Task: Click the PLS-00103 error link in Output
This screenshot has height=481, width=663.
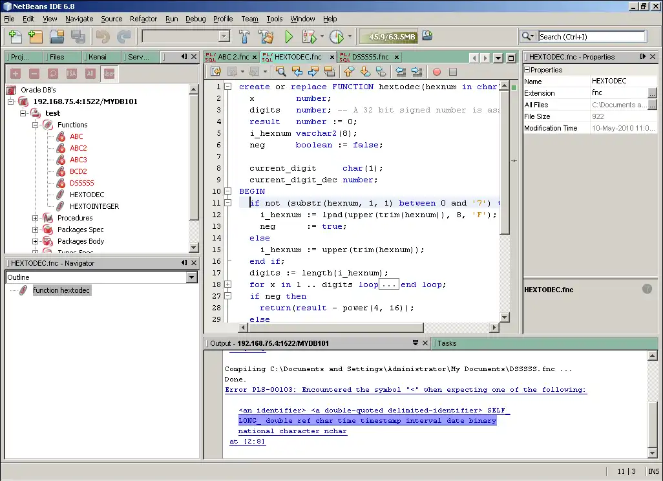Action: (x=405, y=390)
